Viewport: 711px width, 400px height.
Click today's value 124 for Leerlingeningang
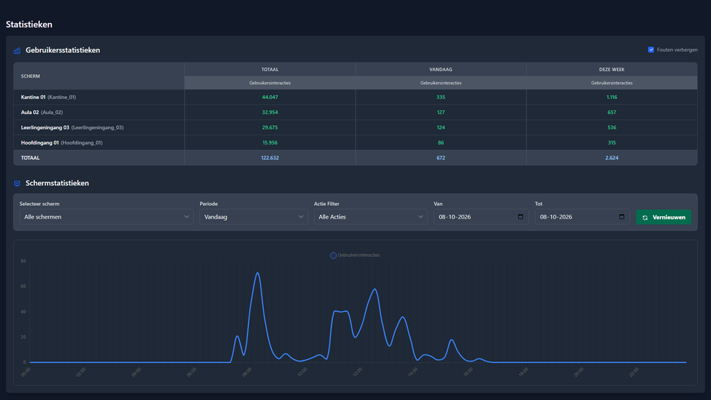click(441, 127)
